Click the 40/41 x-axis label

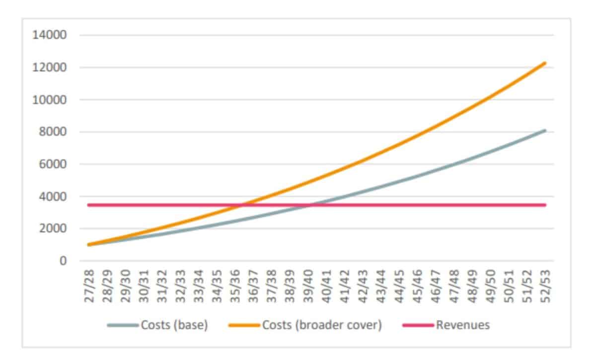(327, 287)
